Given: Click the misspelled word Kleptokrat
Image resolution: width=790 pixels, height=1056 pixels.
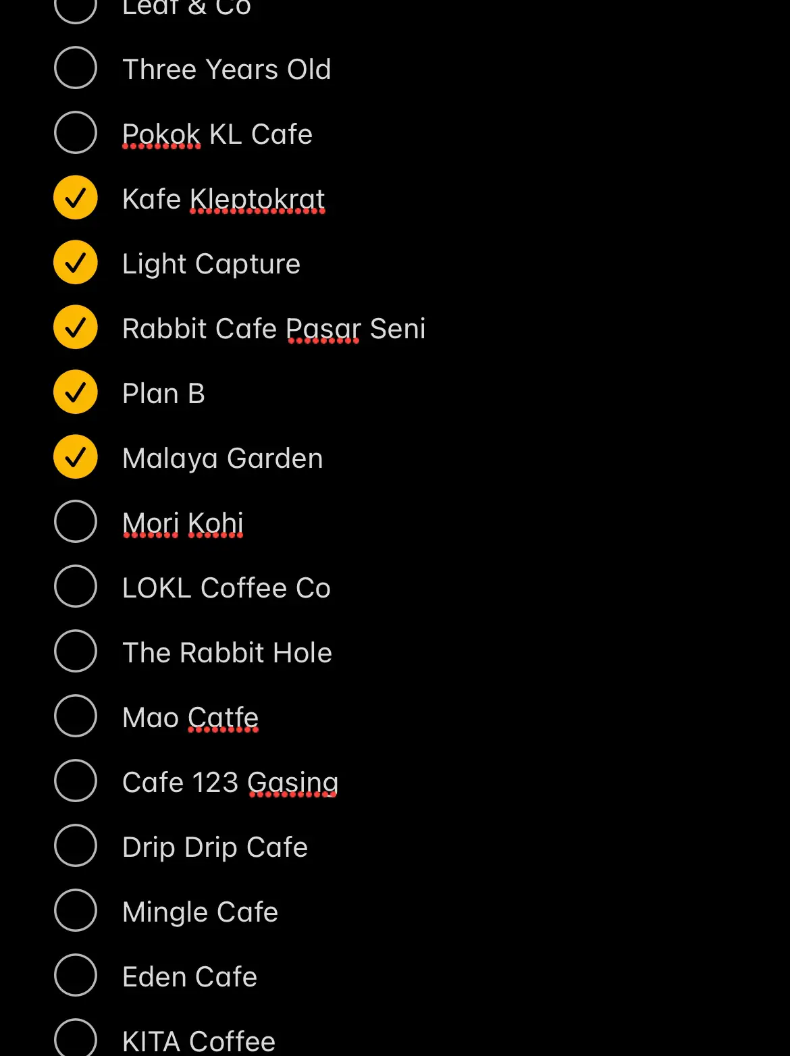Looking at the screenshot, I should pos(257,199).
